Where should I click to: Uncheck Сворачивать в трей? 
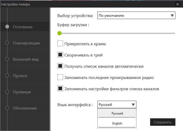[60, 55]
